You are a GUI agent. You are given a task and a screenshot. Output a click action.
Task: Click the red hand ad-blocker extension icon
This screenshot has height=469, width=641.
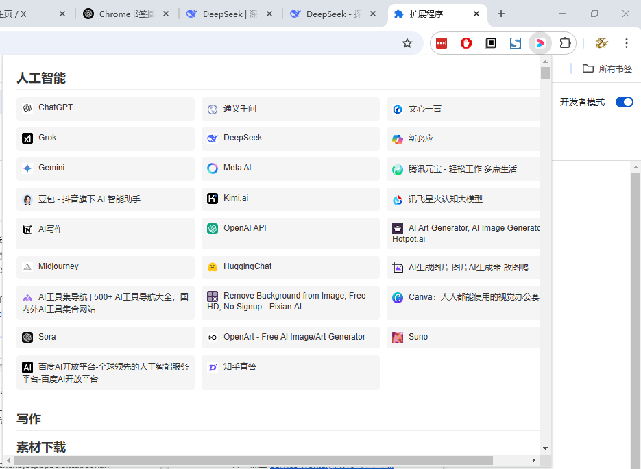466,43
